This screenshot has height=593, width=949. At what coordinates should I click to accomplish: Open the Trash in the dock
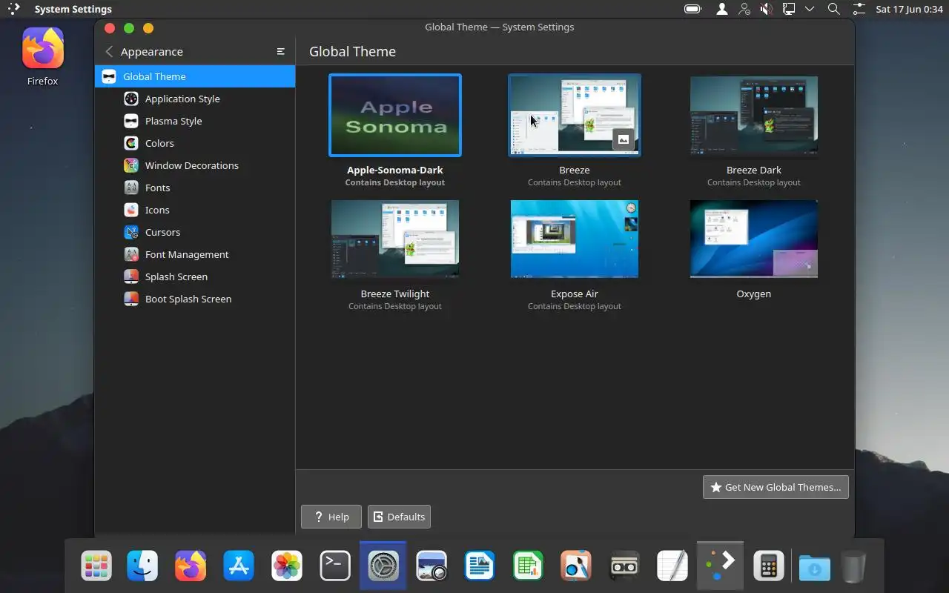point(853,567)
